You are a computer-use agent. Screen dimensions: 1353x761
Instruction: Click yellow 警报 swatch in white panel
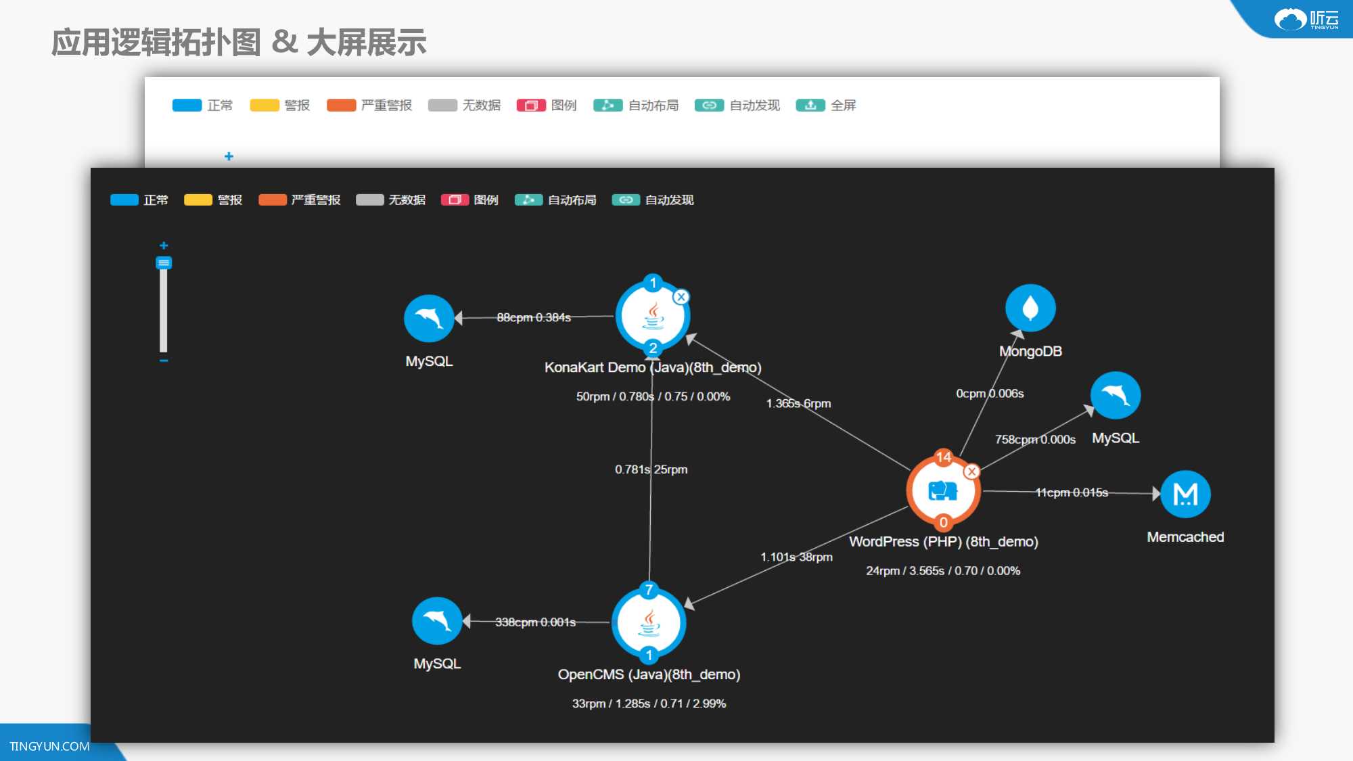click(265, 106)
